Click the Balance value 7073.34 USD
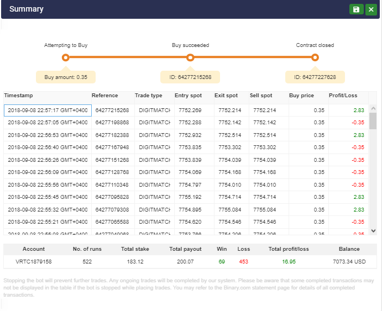The width and height of the screenshot is (382, 311). [349, 262]
